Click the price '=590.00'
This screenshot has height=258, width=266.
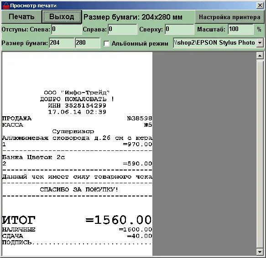tap(137, 164)
